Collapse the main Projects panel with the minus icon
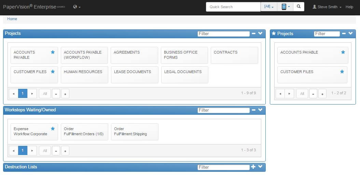 pos(253,33)
